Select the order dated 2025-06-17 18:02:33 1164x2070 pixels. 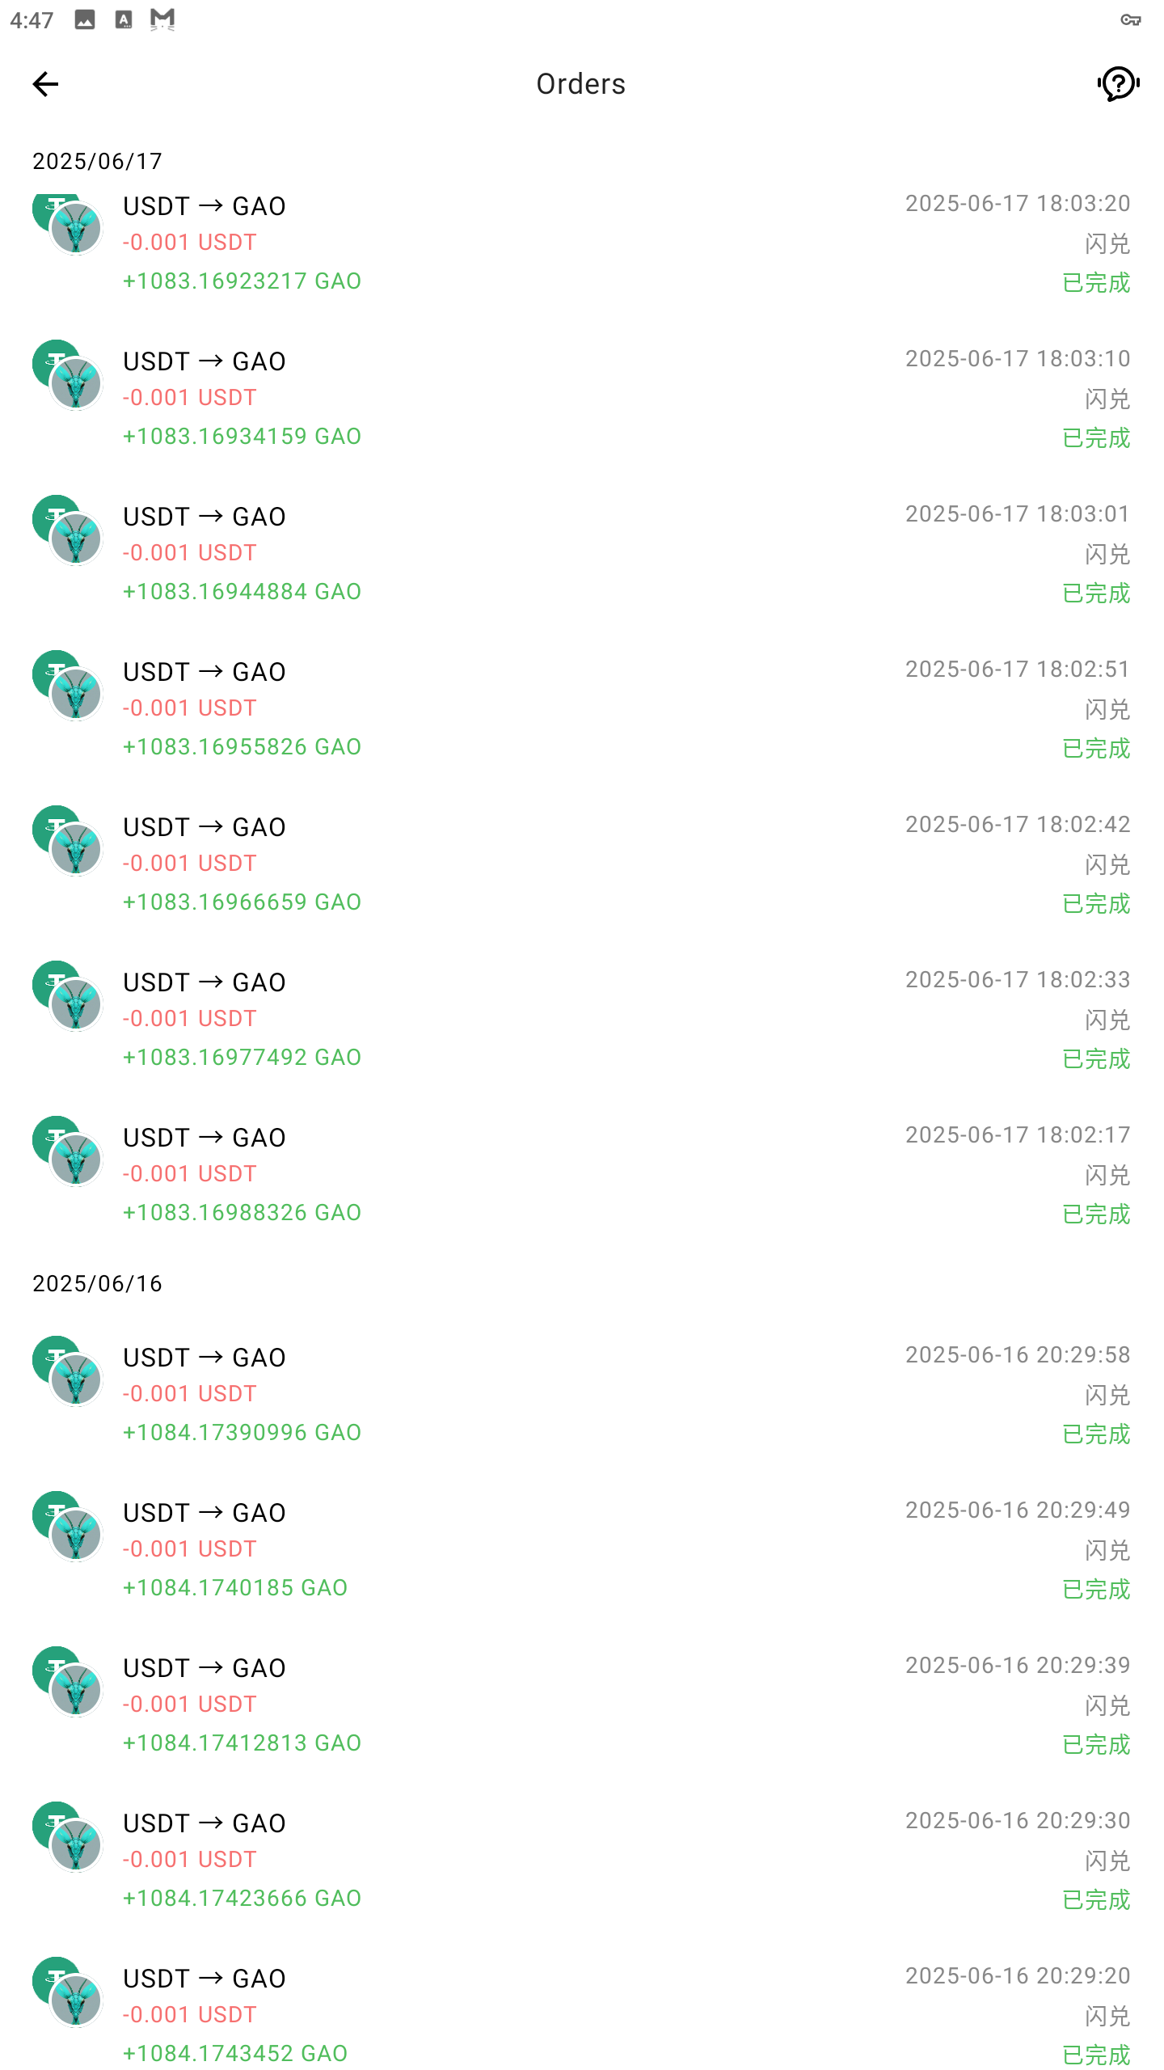point(582,1019)
